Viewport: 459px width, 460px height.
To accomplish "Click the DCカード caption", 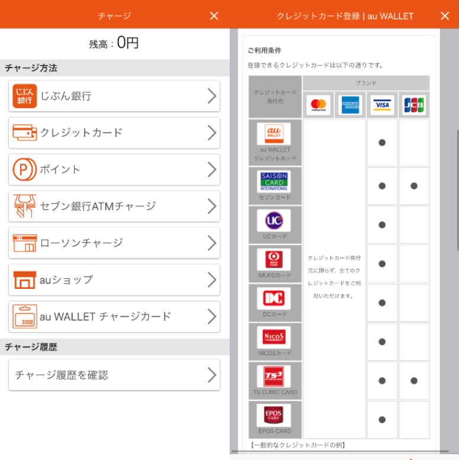I will (275, 314).
